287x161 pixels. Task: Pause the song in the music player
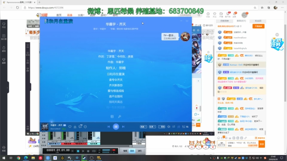pyautogui.click(x=116, y=127)
